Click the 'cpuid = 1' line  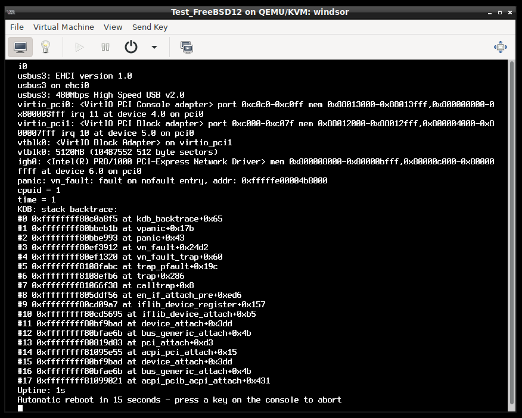(x=39, y=190)
